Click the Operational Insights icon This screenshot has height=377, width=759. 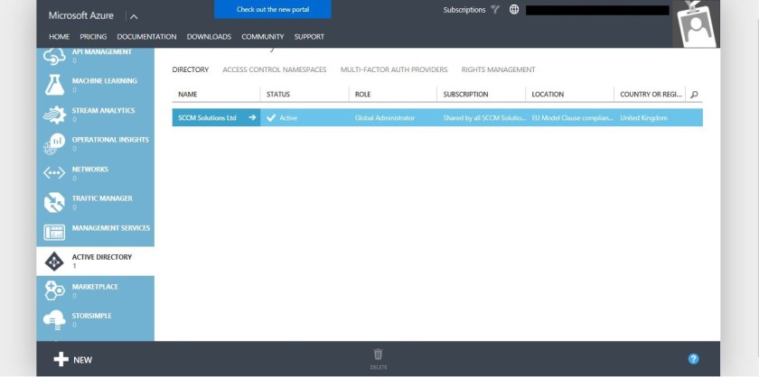coord(54,144)
